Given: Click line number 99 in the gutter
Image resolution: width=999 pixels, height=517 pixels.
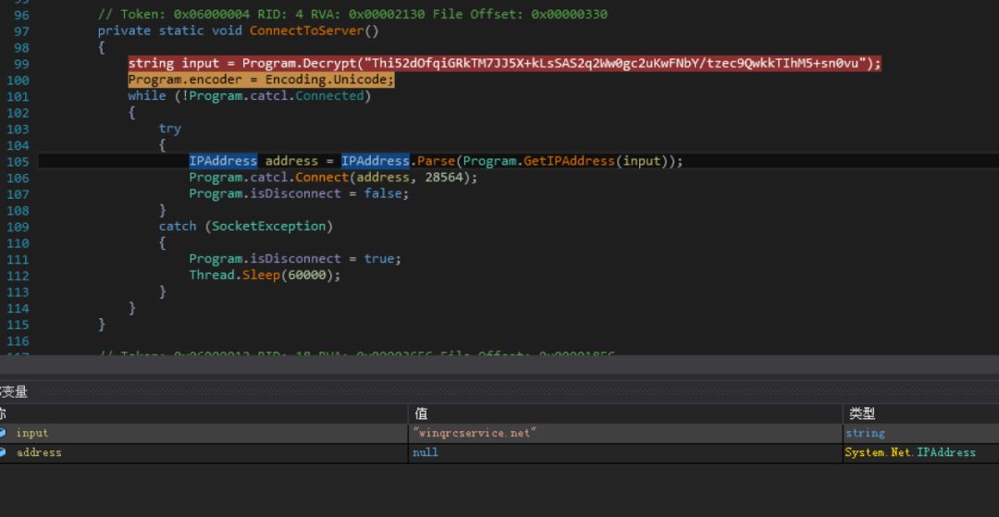Looking at the screenshot, I should click(18, 64).
